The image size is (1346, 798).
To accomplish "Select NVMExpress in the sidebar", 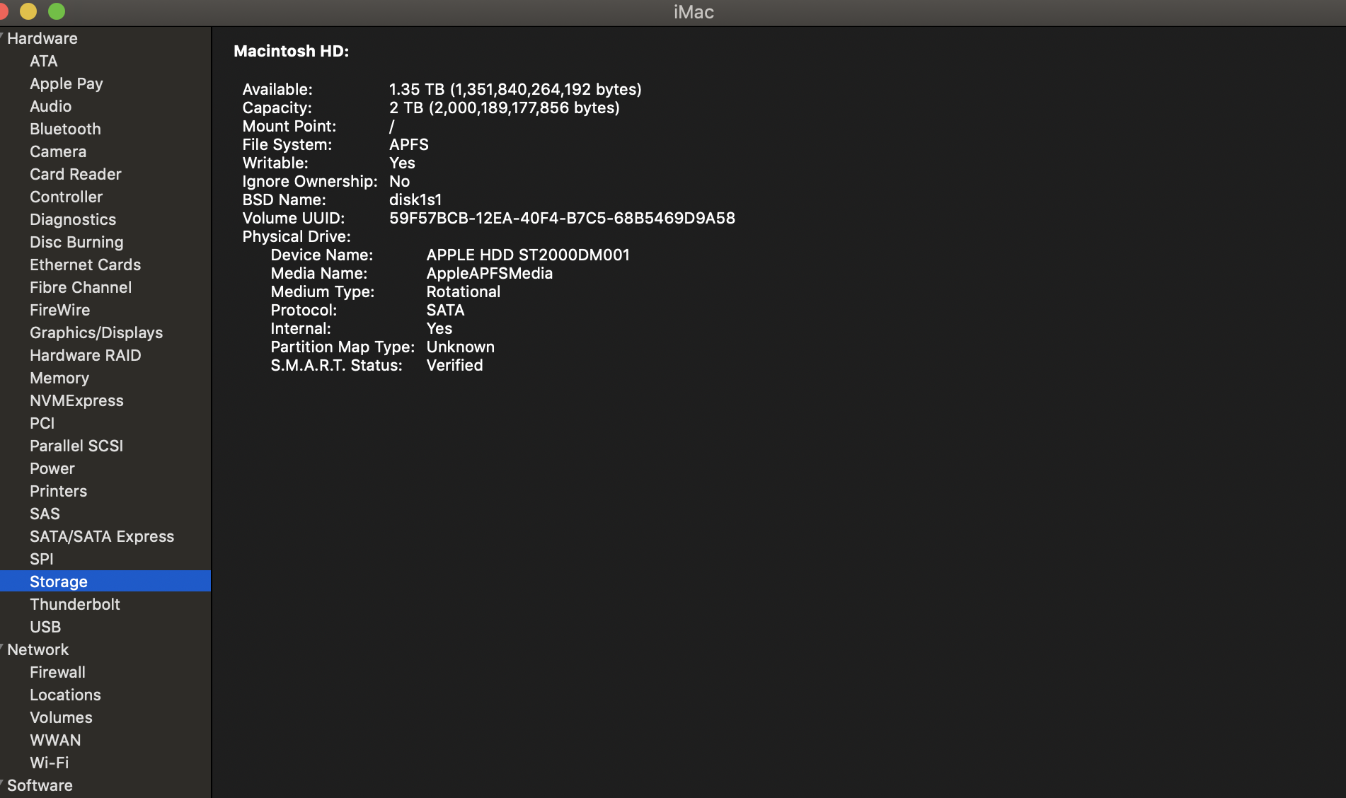I will coord(76,400).
